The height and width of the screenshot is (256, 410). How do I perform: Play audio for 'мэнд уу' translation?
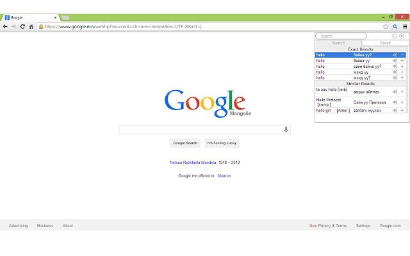click(x=395, y=72)
